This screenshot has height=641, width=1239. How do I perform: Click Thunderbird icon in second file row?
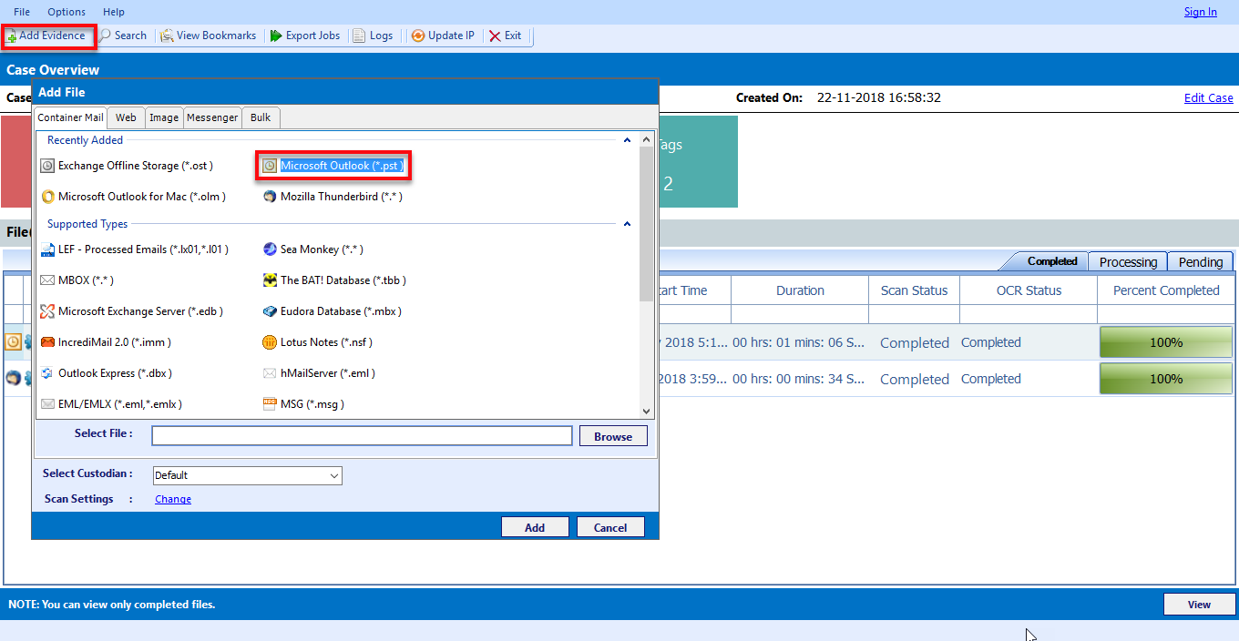pyautogui.click(x=14, y=379)
